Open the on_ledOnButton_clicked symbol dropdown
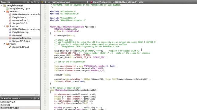The width and height of the screenshot is (197, 110). [118, 2]
